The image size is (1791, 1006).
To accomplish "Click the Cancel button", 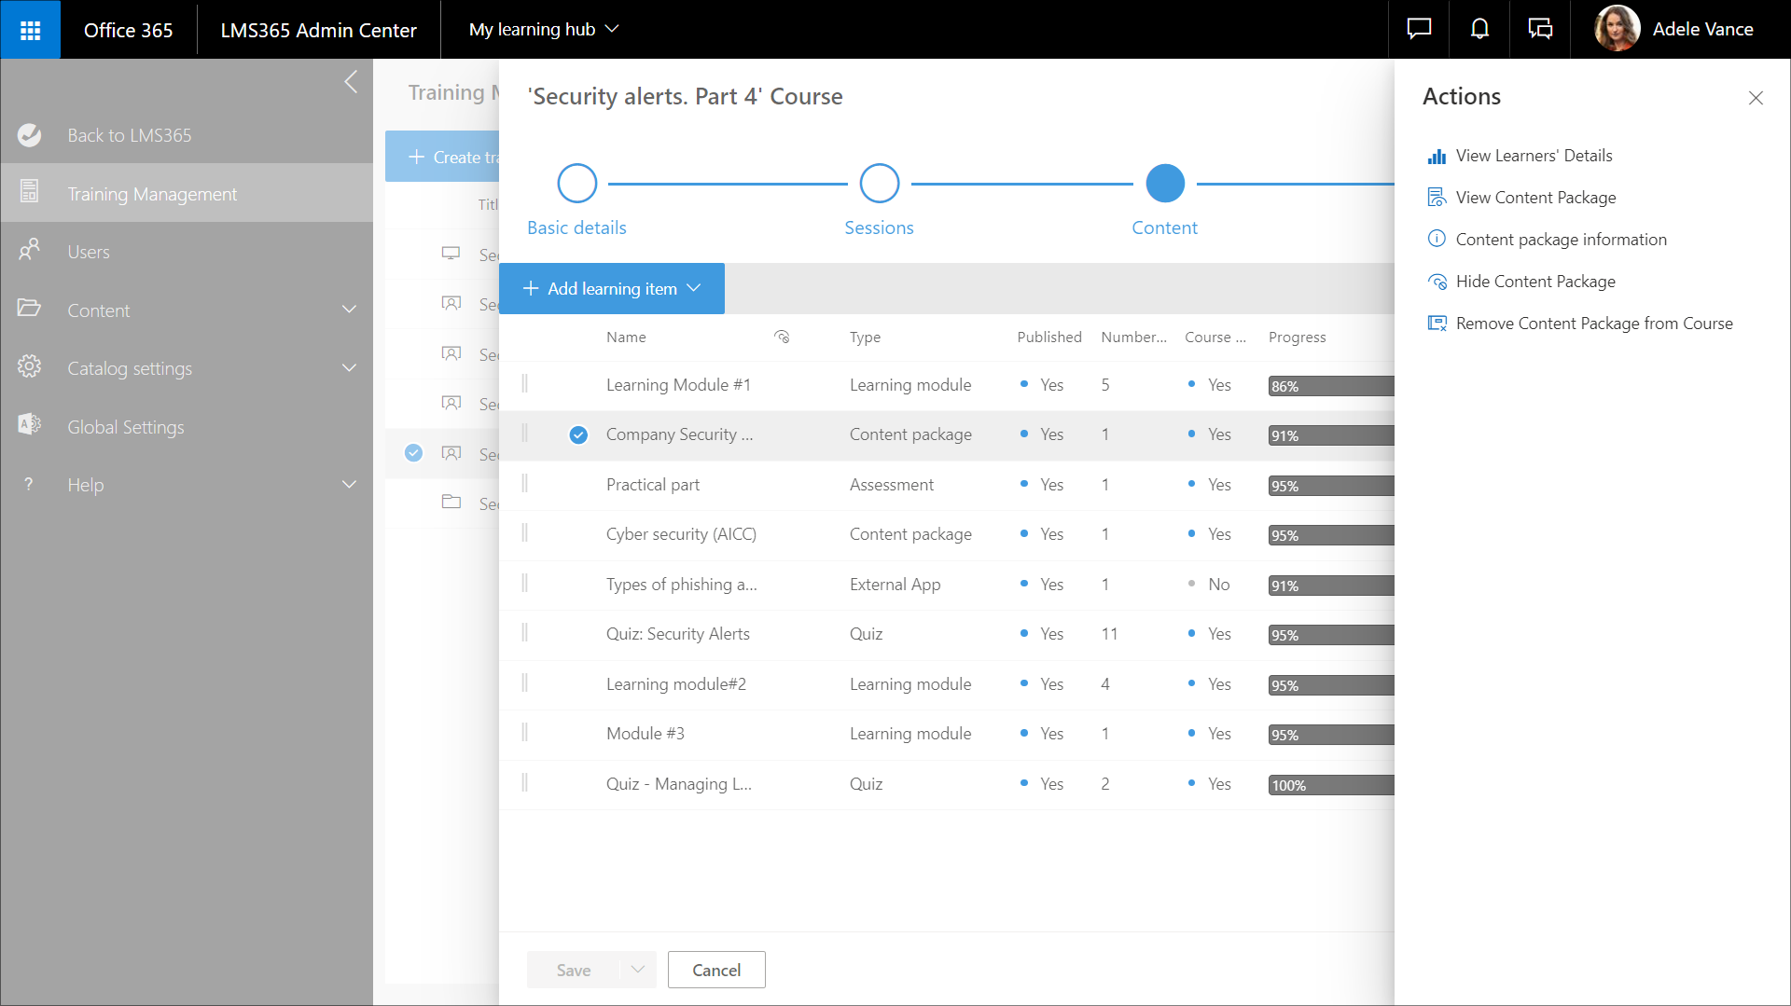I will [x=716, y=970].
